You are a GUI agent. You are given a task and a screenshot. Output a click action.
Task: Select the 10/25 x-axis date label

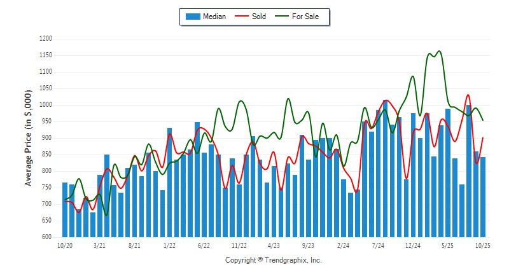(482, 245)
